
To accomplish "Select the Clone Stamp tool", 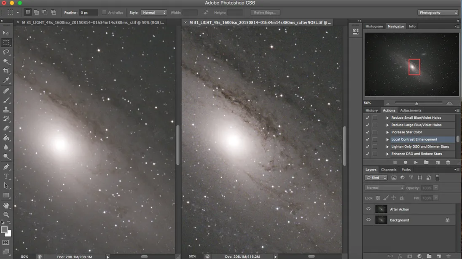I will (6, 109).
